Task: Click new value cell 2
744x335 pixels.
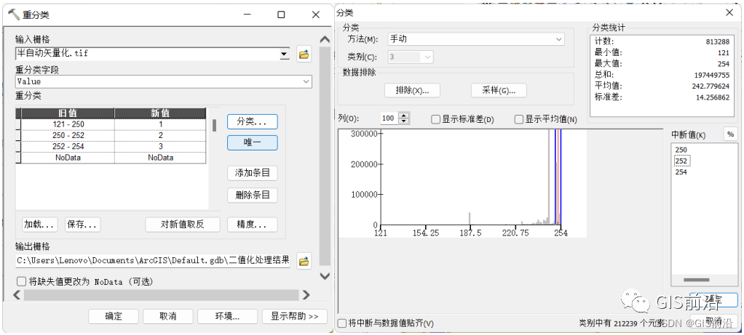Action: coord(160,135)
